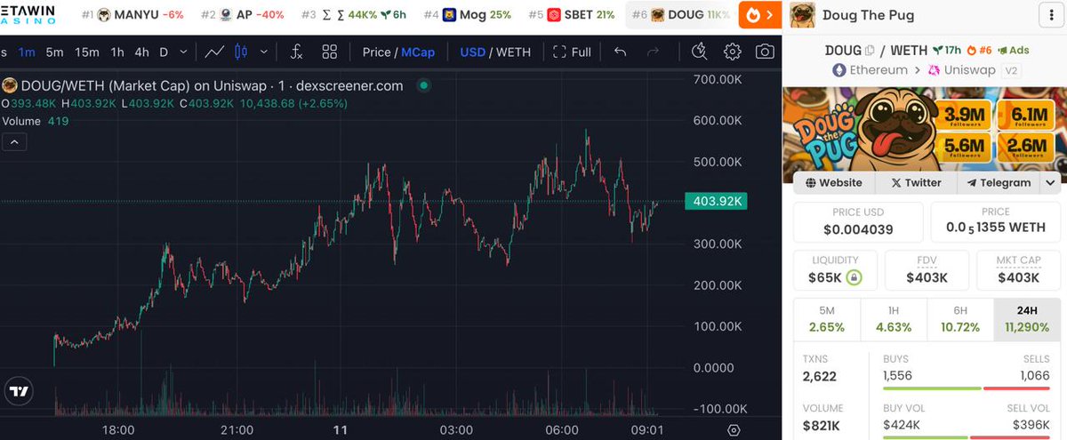Select the 4h timeframe
The width and height of the screenshot is (1067, 440).
(142, 52)
